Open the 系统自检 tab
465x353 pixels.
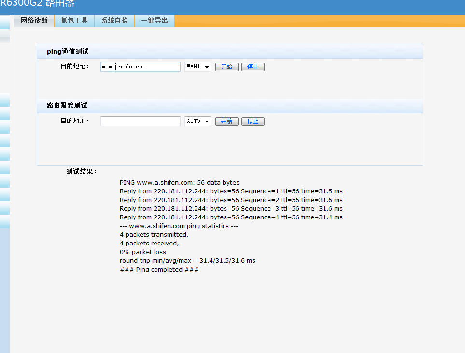click(114, 21)
